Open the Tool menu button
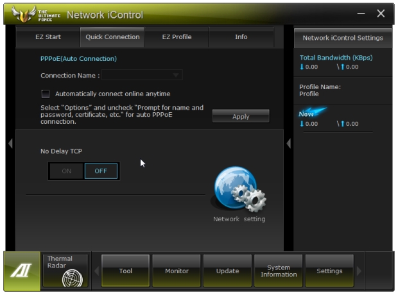 126,271
